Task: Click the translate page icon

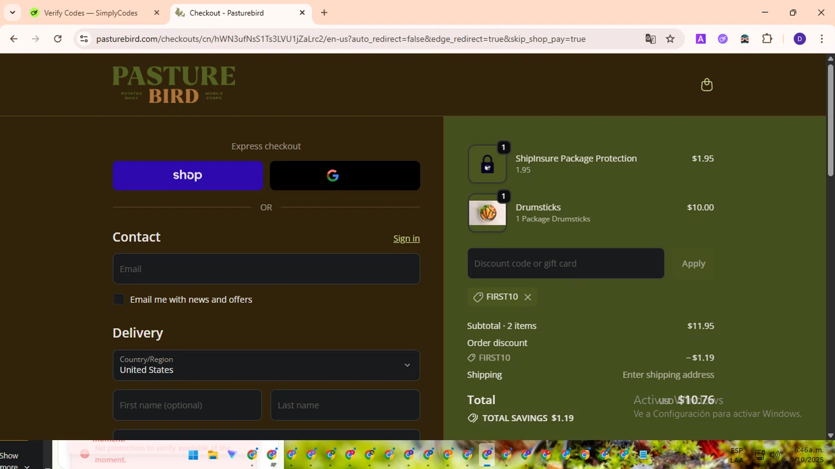Action: pyautogui.click(x=650, y=39)
